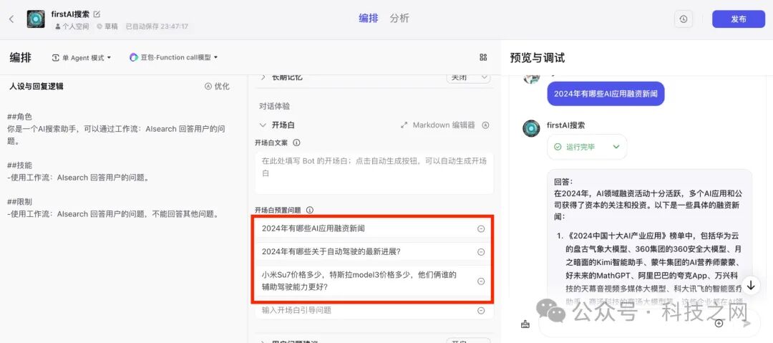Viewport: 773px width, 343px height.
Task: Remove the empty 输入开场白引导问题 row
Action: (481, 311)
